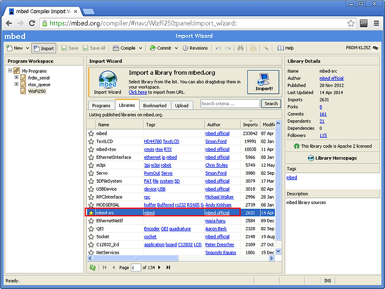
Task: Click the big Import! button
Action: (263, 82)
